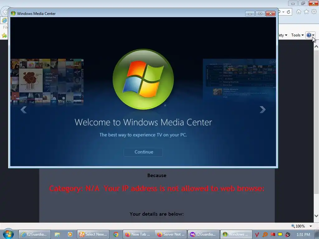Switch to Firefox New Tab taskbar window
Viewport: 319px width, 239px height.
pos(139,234)
